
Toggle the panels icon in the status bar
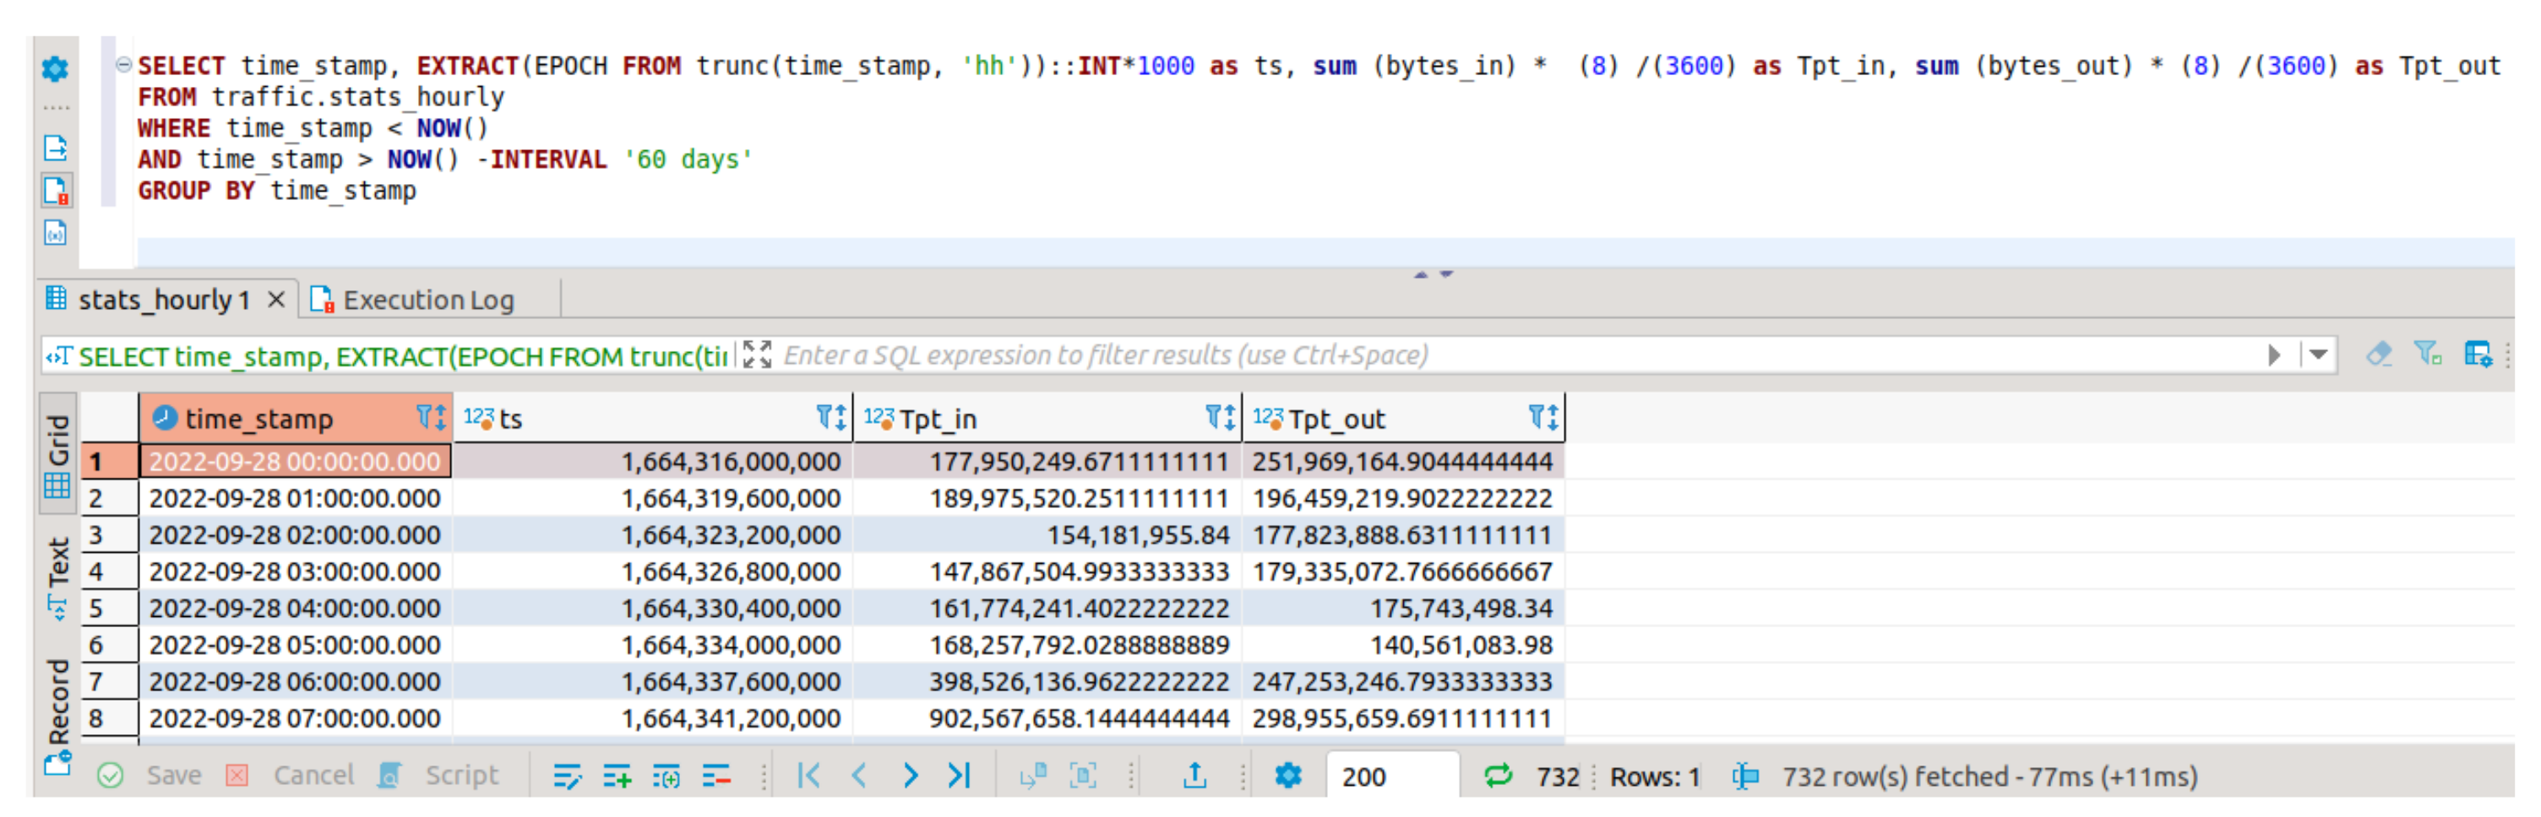(1745, 776)
